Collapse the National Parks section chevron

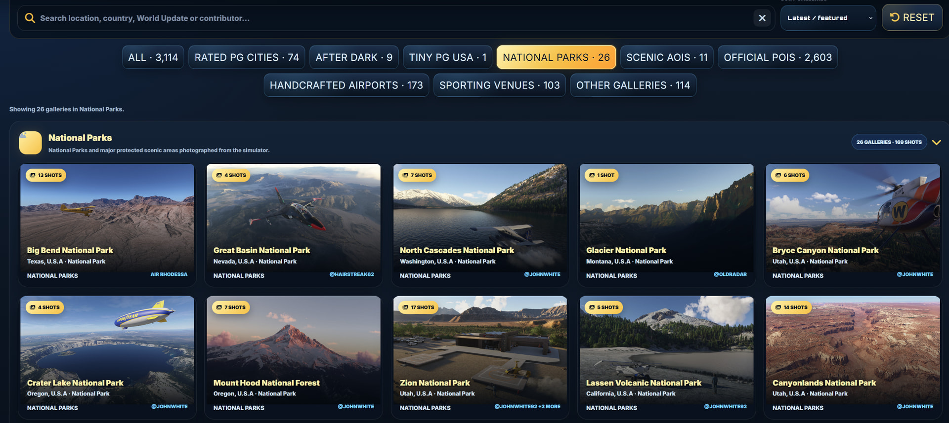936,142
